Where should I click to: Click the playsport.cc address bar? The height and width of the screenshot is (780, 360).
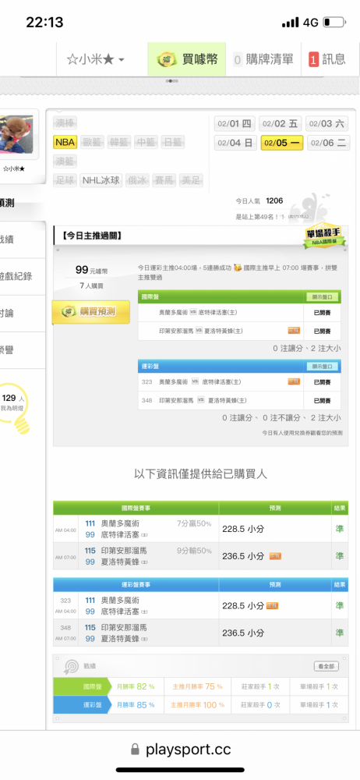(180, 749)
